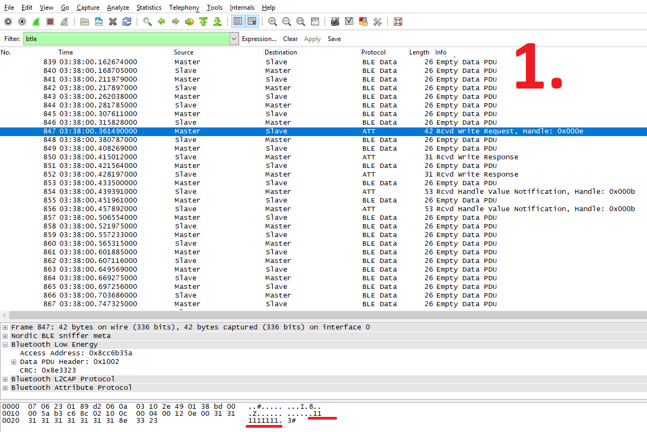
Task: Open a capture file (folder icon)
Action: pos(85,22)
